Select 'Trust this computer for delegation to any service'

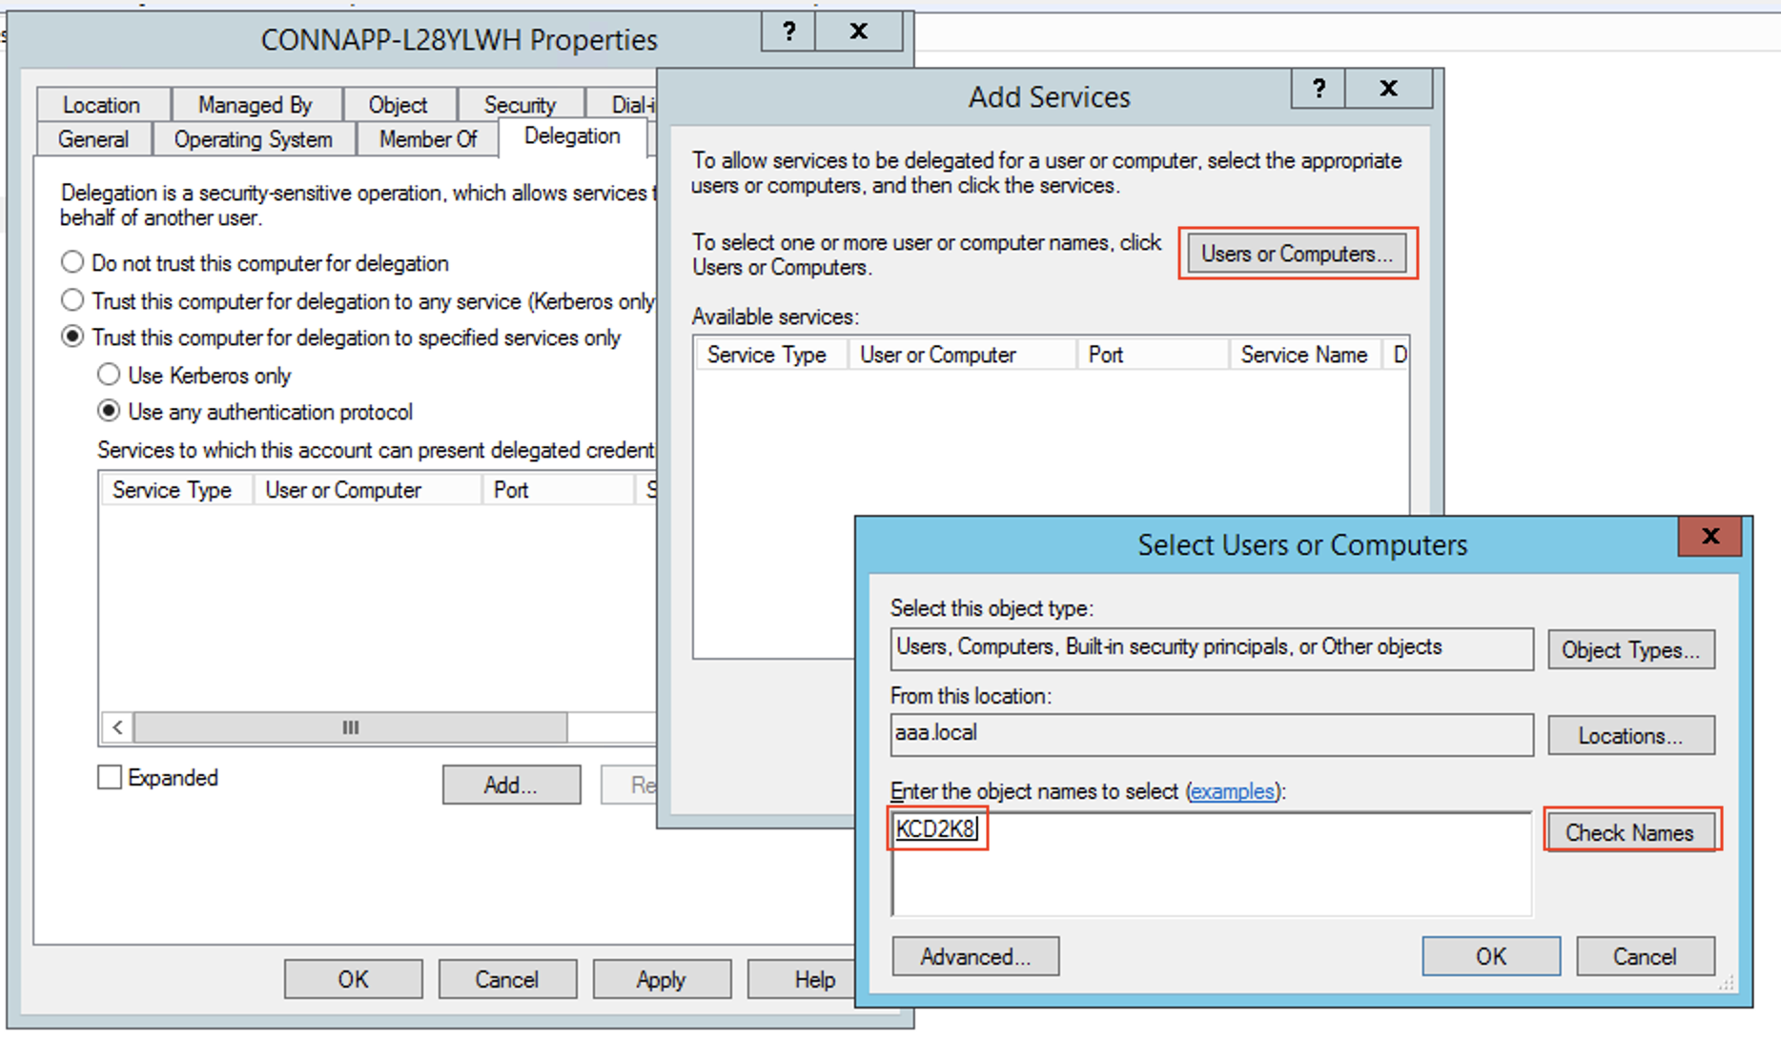tap(72, 300)
